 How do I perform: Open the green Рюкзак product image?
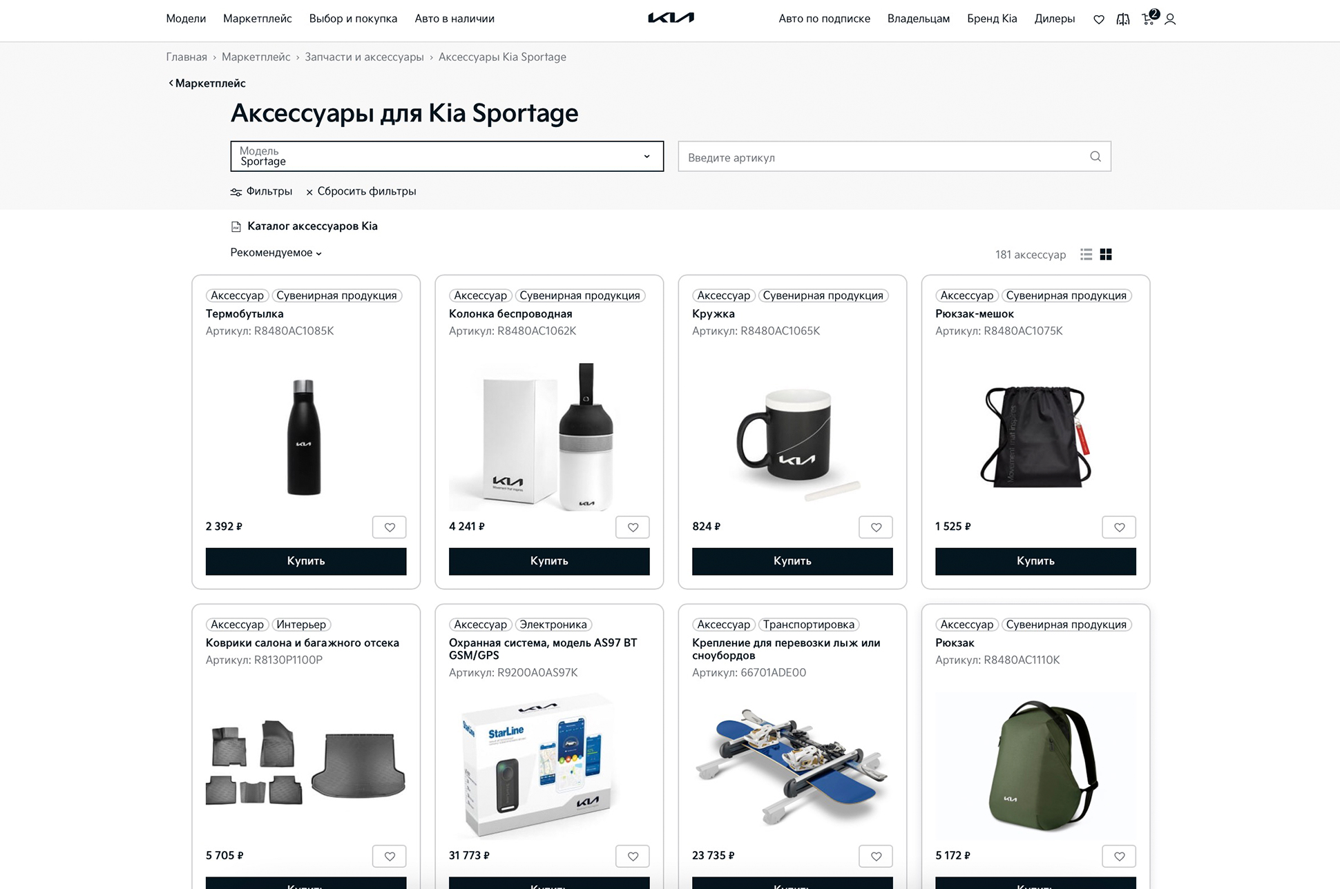1035,765
